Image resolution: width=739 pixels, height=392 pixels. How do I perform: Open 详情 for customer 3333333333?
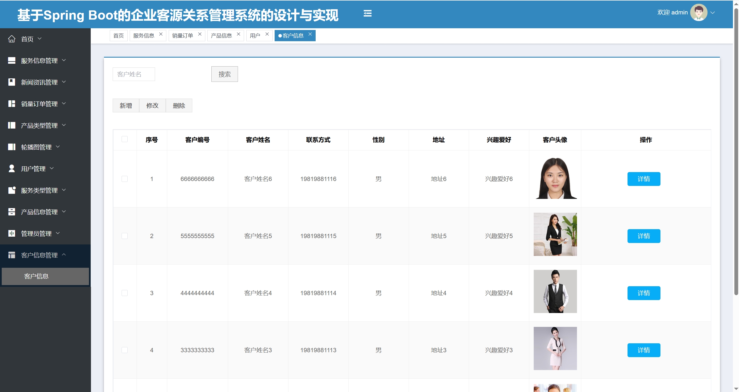point(644,350)
